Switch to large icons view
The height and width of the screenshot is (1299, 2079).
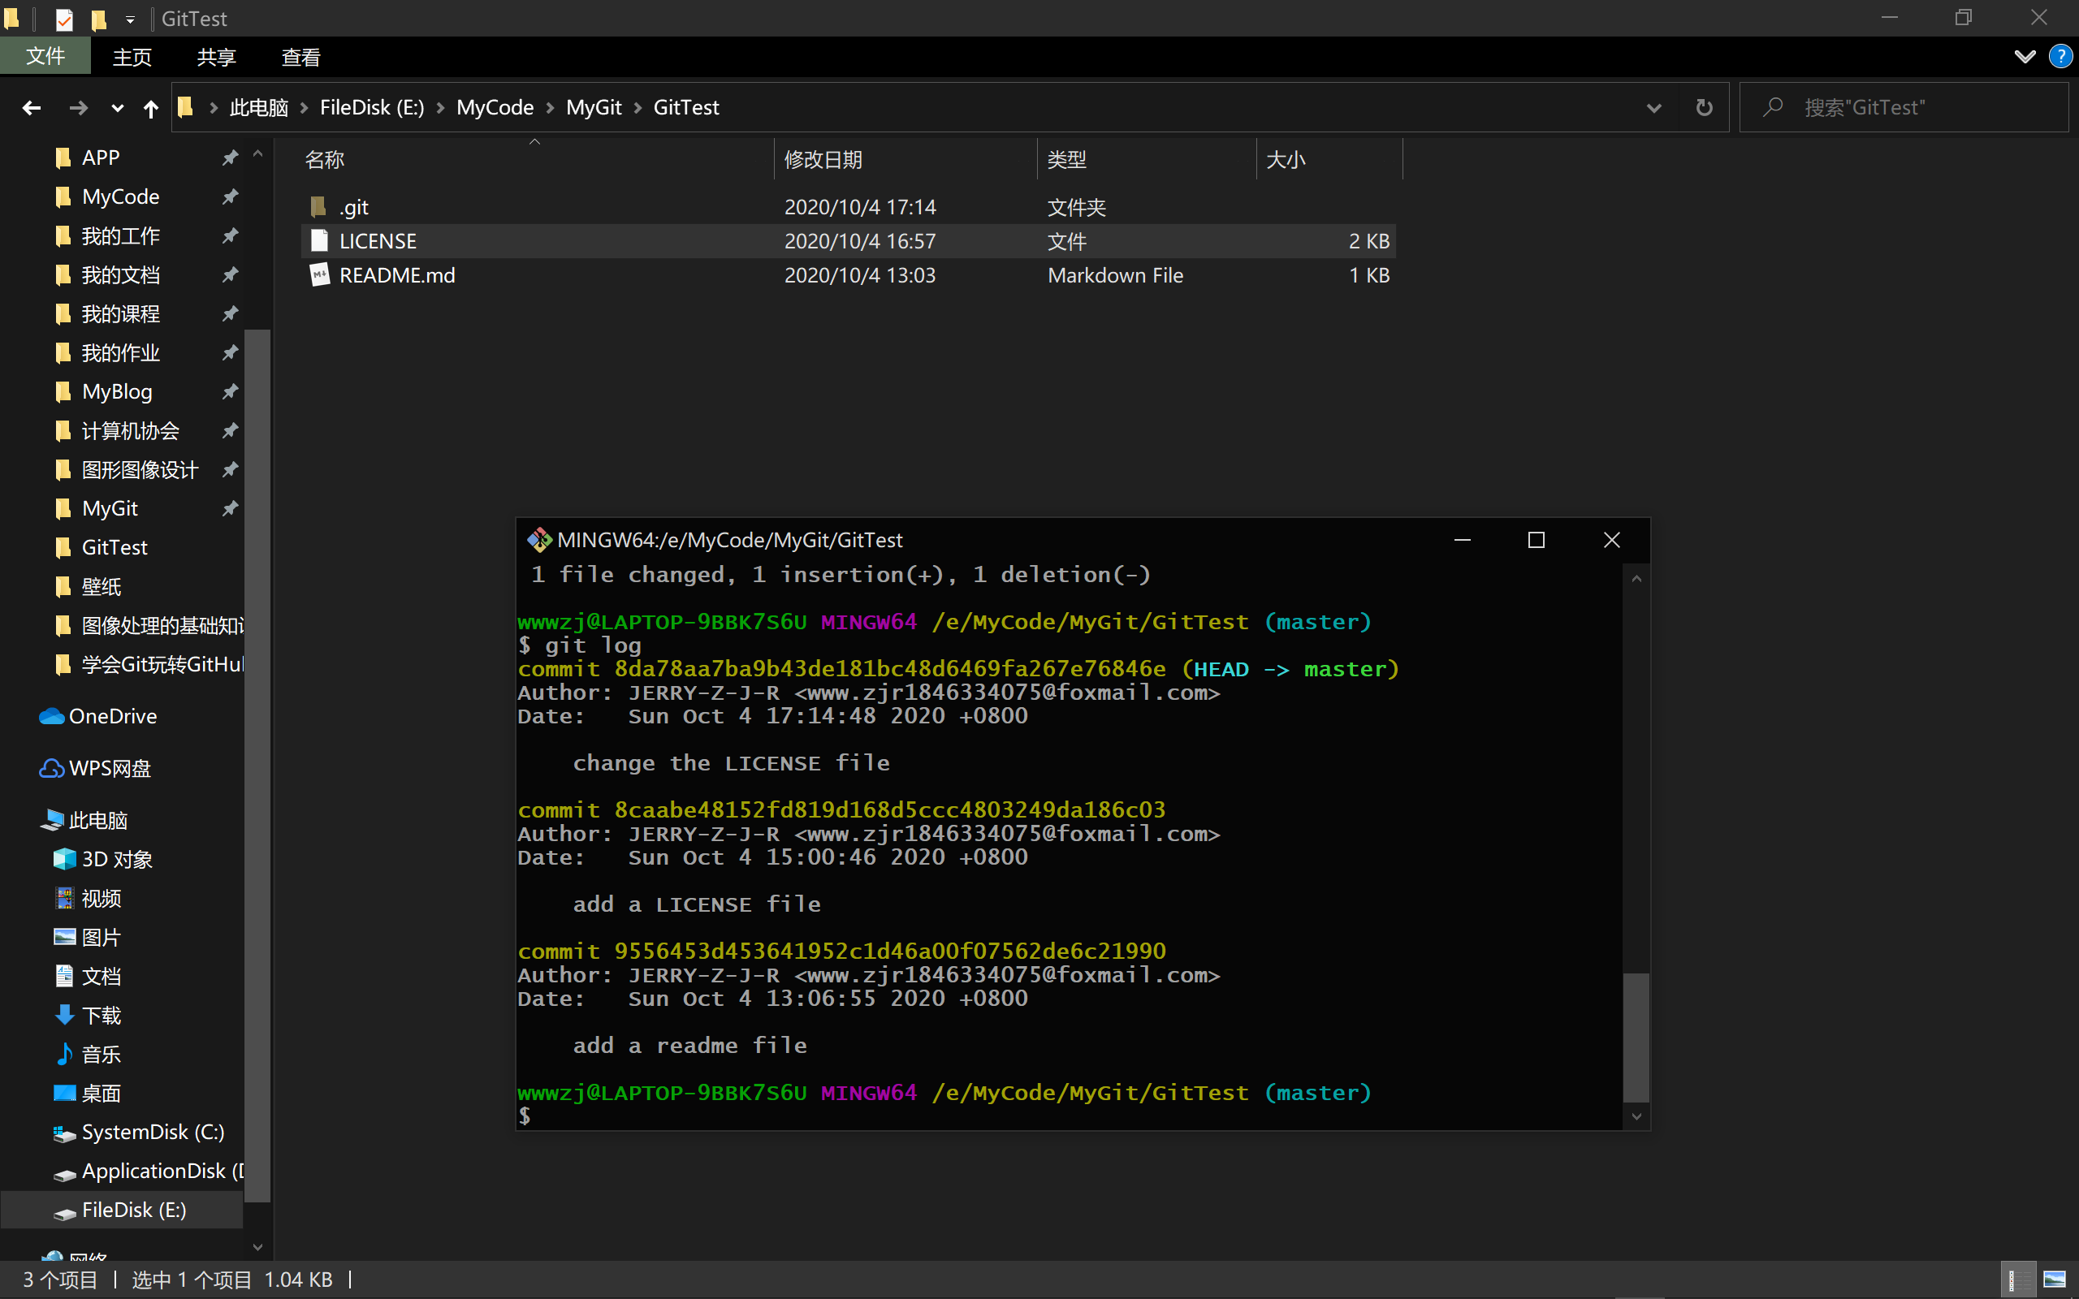2054,1280
